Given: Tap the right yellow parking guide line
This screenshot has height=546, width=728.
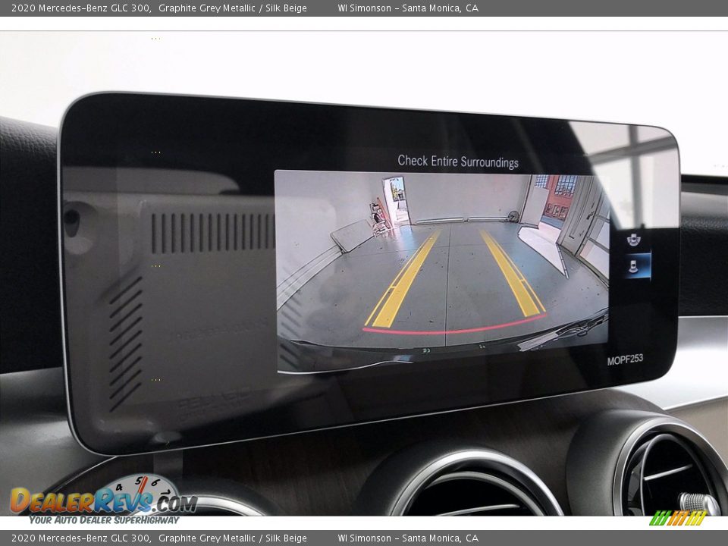Looking at the screenshot, I should pos(513,275).
